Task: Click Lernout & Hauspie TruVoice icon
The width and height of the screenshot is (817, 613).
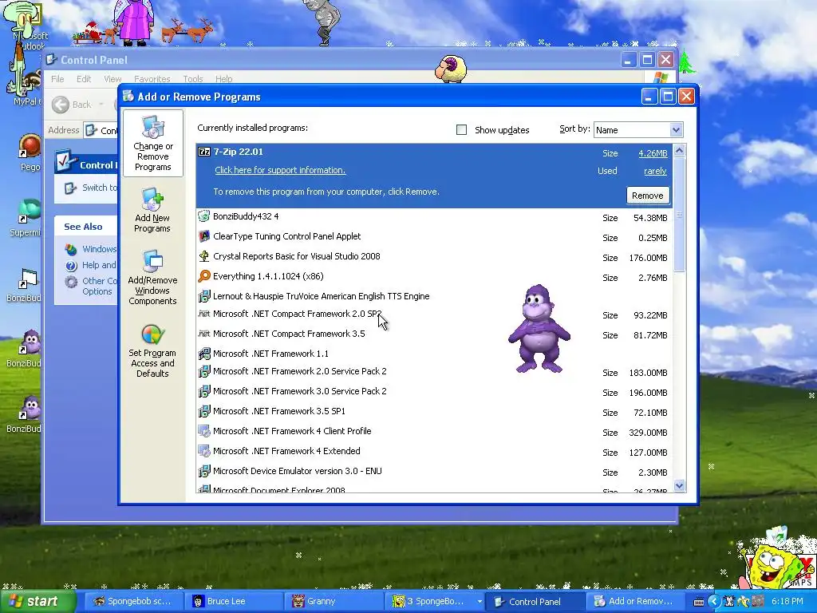Action: pyautogui.click(x=204, y=296)
